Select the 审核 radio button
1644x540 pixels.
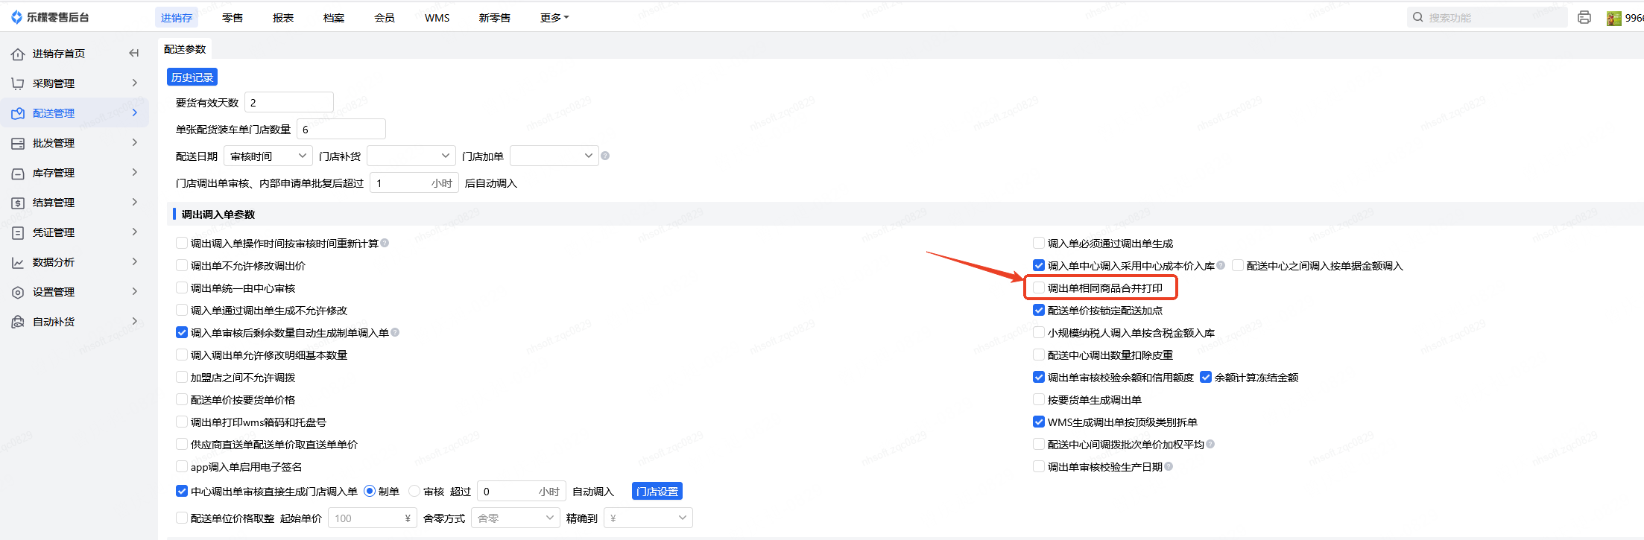pyautogui.click(x=414, y=492)
